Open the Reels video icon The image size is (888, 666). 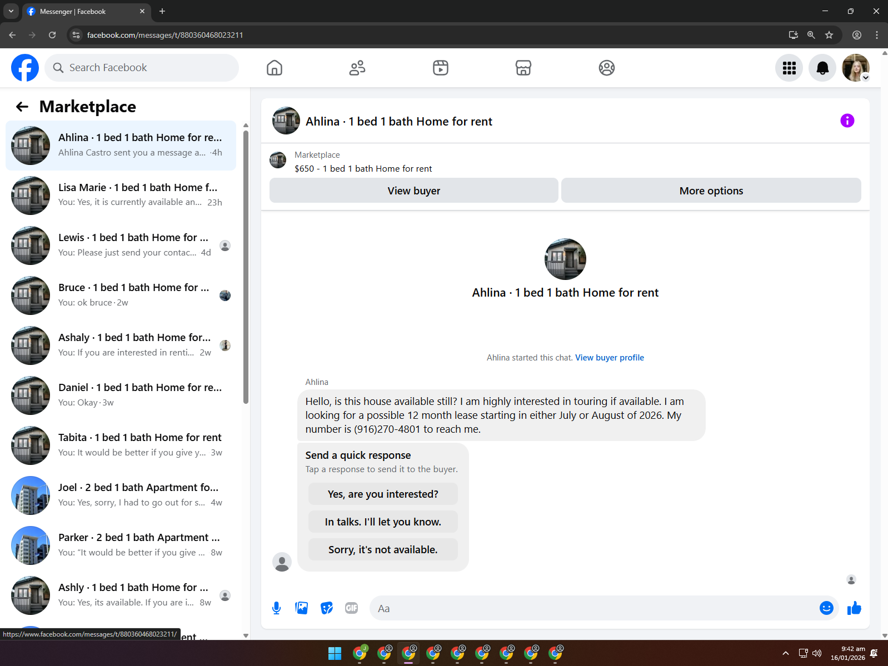(x=441, y=68)
